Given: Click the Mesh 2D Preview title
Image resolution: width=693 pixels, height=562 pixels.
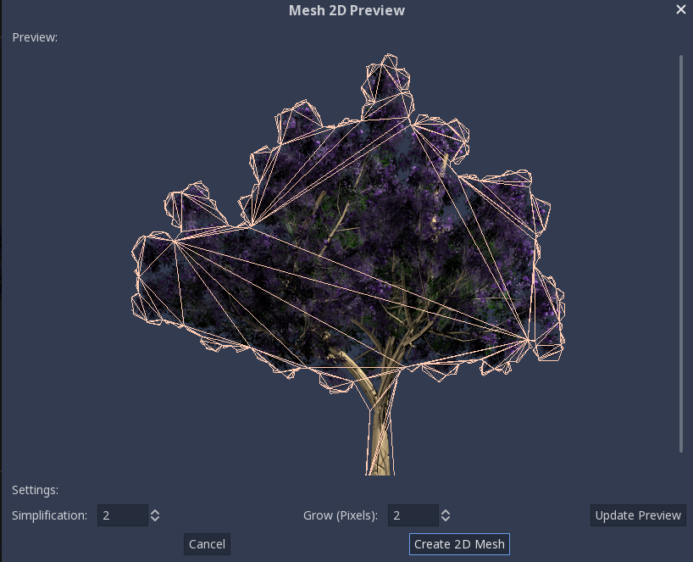Looking at the screenshot, I should coord(346,10).
